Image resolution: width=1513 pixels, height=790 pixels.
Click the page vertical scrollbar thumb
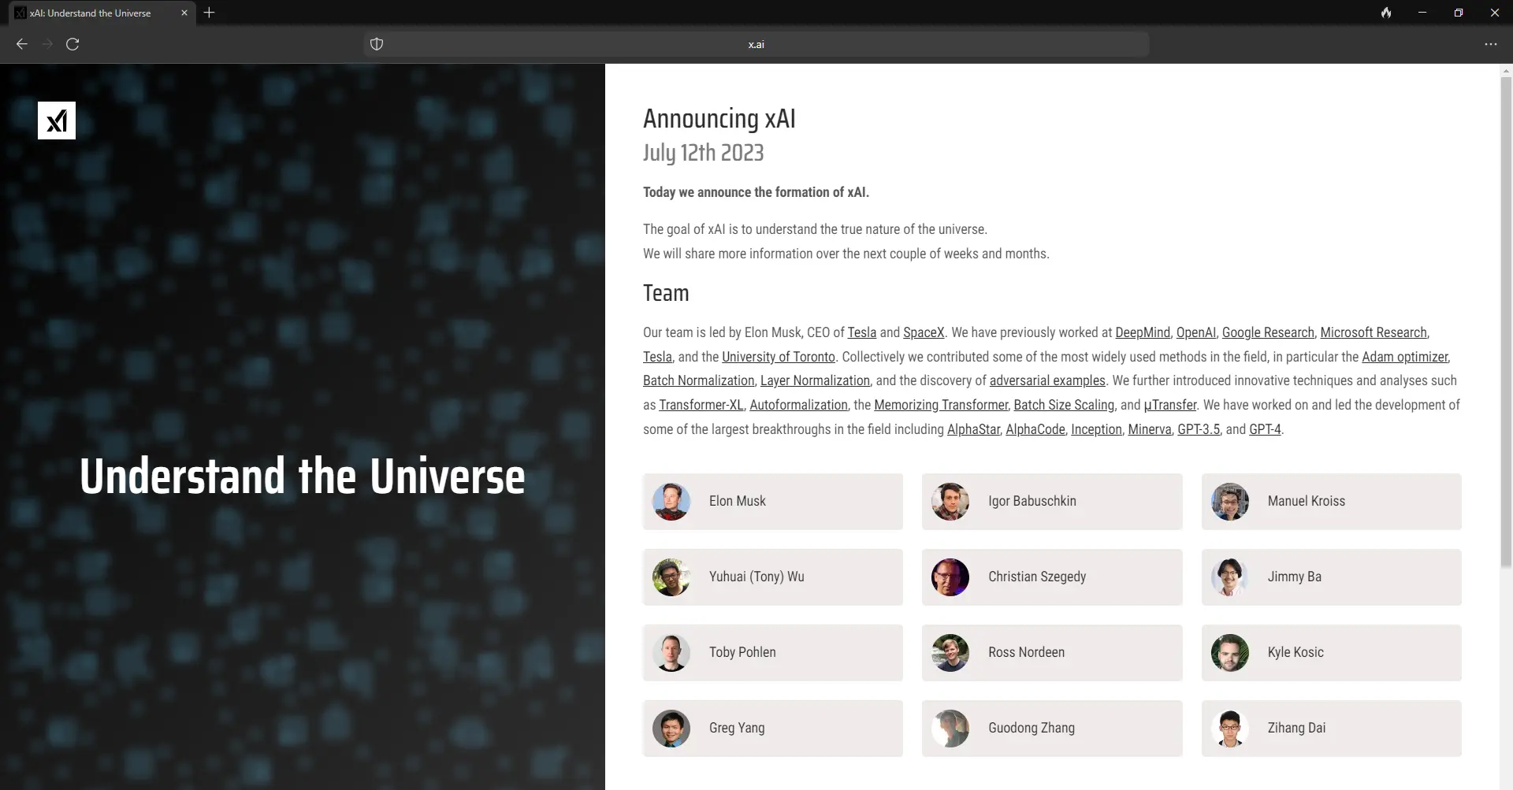(1506, 321)
